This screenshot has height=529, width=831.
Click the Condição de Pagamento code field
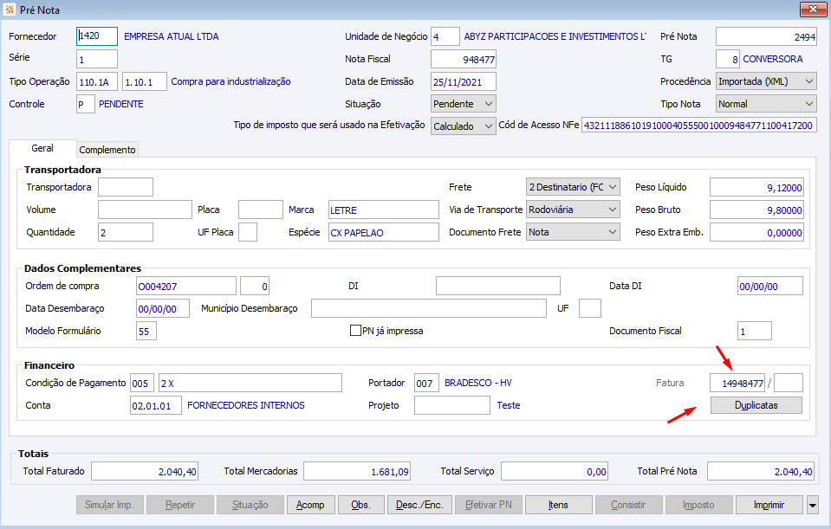tap(142, 383)
